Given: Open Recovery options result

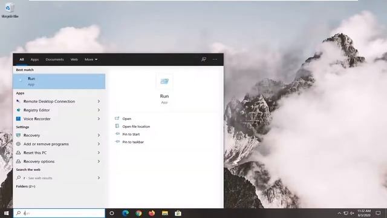Looking at the screenshot, I should coord(39,162).
